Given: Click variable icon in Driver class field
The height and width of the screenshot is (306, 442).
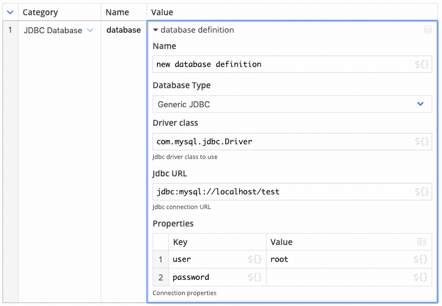Looking at the screenshot, I should (x=422, y=142).
